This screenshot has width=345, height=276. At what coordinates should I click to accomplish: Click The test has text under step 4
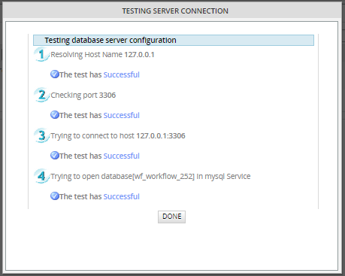tap(80, 196)
